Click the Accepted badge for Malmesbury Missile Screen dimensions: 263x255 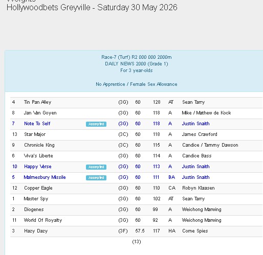[x=96, y=178]
